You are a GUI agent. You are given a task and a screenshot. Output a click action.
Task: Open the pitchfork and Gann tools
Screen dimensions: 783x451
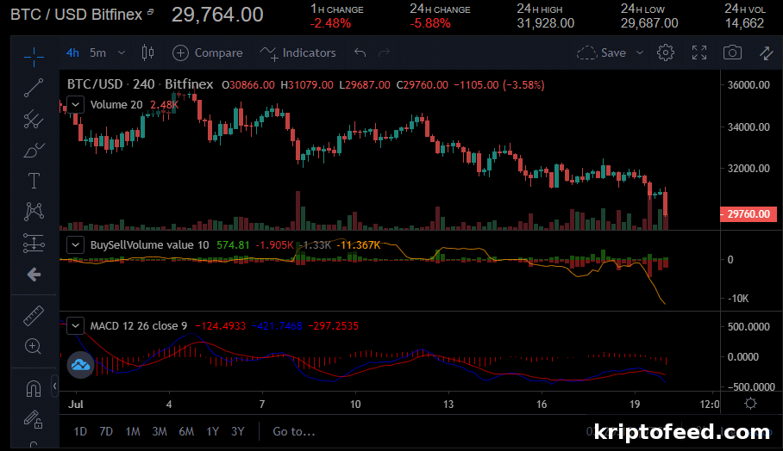pos(34,119)
